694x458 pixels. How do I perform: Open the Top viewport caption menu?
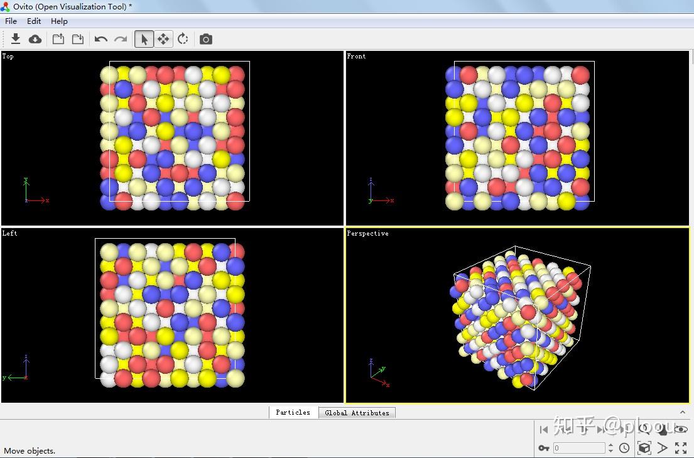(x=8, y=57)
